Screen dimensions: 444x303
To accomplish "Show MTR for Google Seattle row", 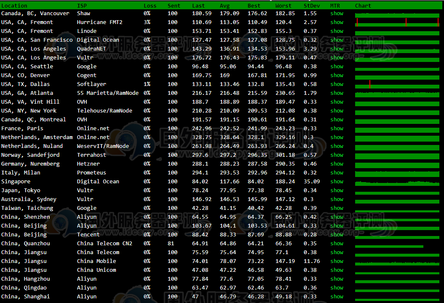I will [337, 66].
